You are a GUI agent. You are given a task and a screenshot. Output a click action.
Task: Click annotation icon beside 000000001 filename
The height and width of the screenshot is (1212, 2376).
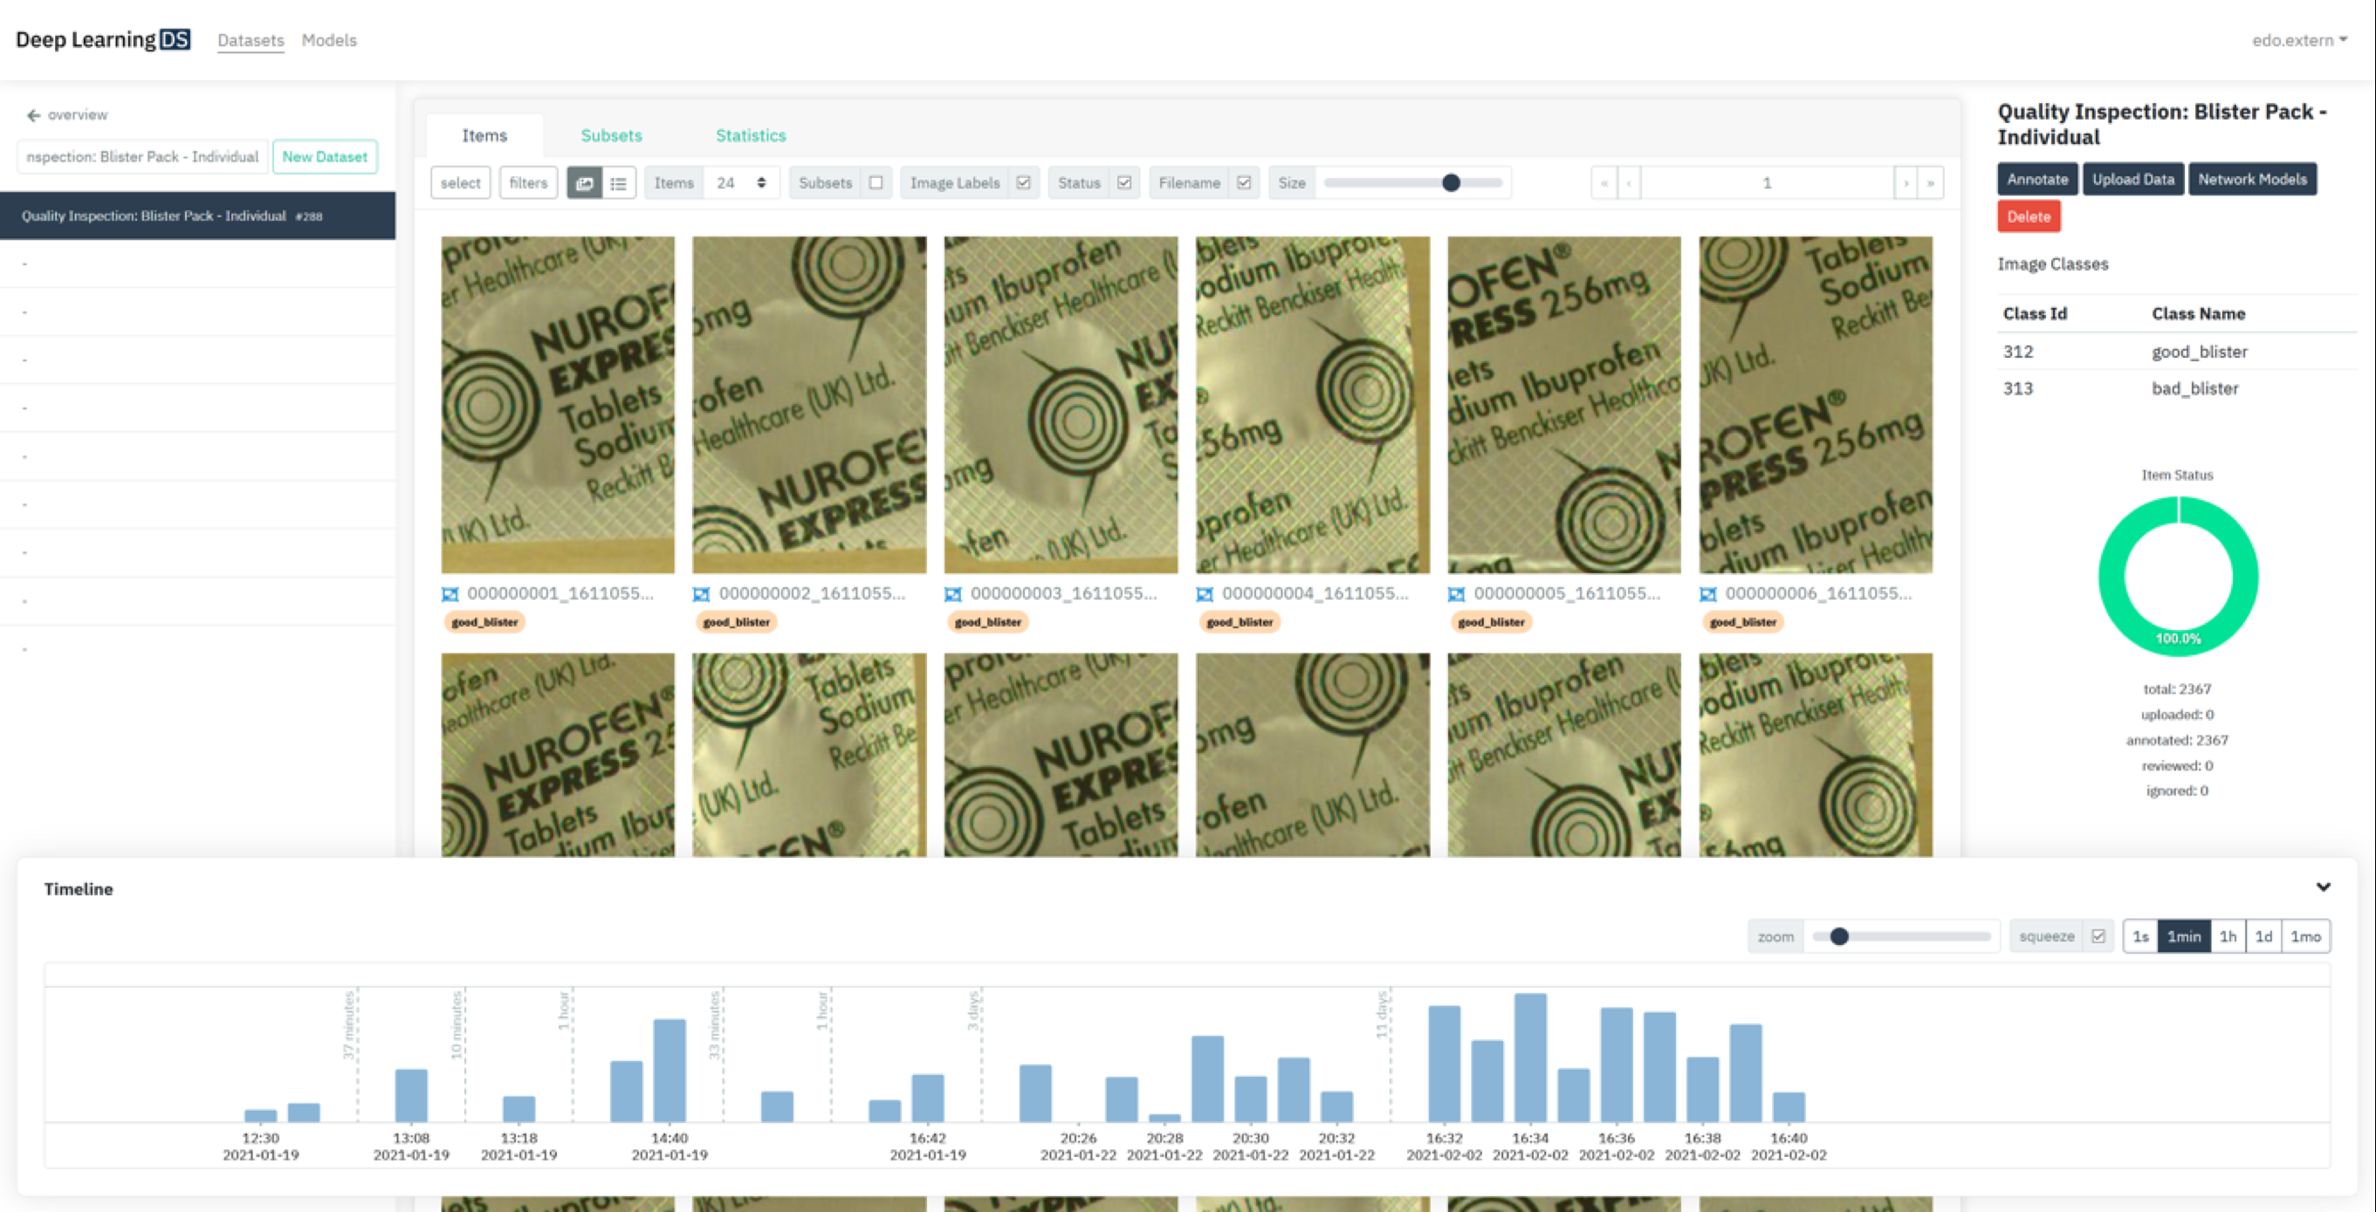point(450,594)
